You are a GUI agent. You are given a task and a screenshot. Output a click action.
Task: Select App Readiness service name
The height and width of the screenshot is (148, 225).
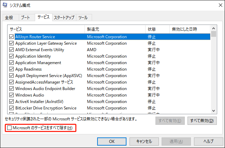[x=28, y=69]
